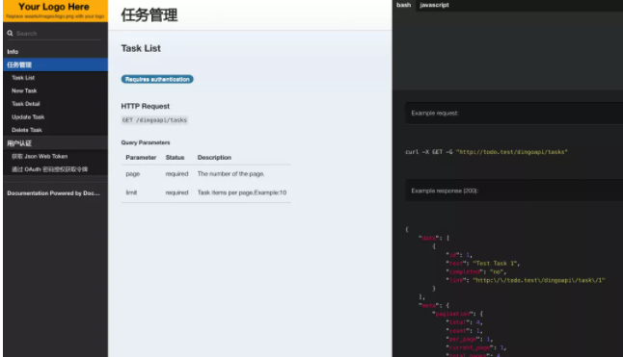This screenshot has height=357, width=623.
Task: Click the Your Logo Here image
Action: tap(55, 11)
